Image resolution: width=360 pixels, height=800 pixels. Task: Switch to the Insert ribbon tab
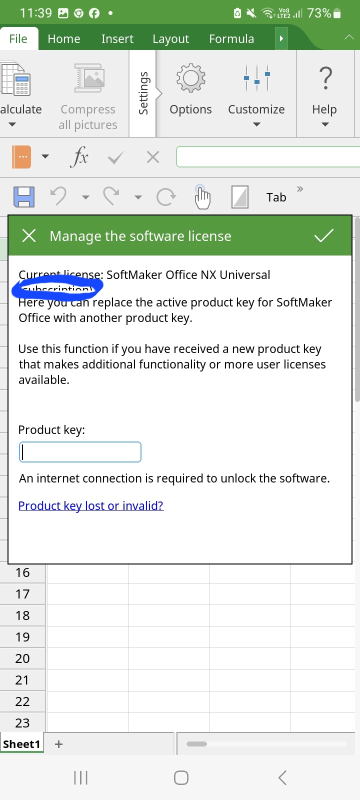click(117, 39)
